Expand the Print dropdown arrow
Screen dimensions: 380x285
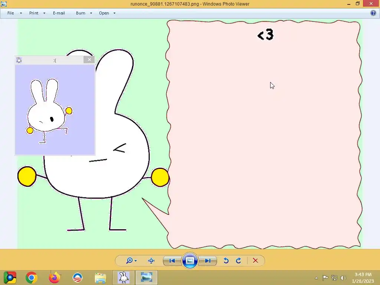pyautogui.click(x=45, y=13)
